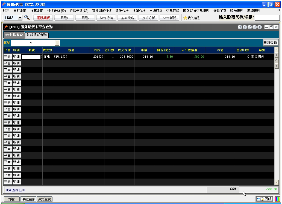Open the 國外期貨行情 menu
This screenshot has height=204, width=282.
tap(102, 11)
